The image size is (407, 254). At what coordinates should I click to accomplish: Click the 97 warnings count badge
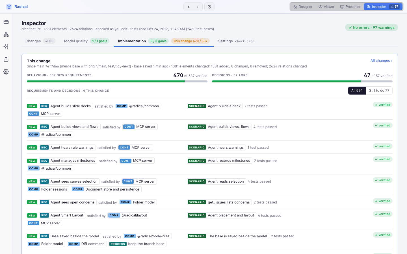tap(395, 7)
